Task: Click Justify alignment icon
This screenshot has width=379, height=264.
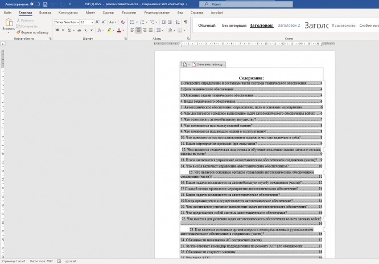Action: 151,30
